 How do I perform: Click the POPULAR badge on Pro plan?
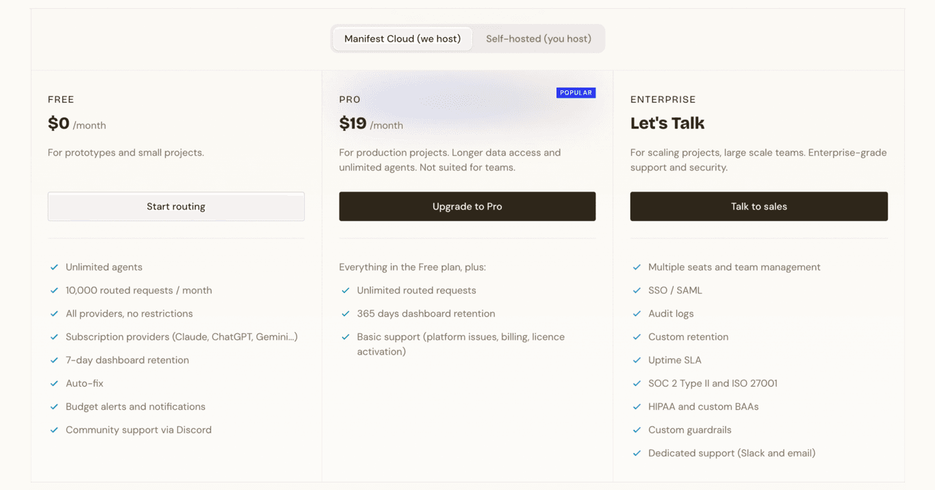pos(576,93)
